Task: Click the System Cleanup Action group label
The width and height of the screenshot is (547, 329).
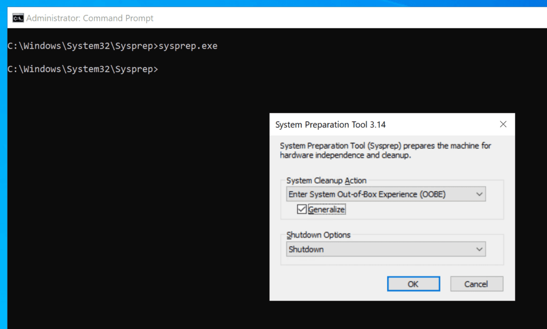Action: pos(326,181)
